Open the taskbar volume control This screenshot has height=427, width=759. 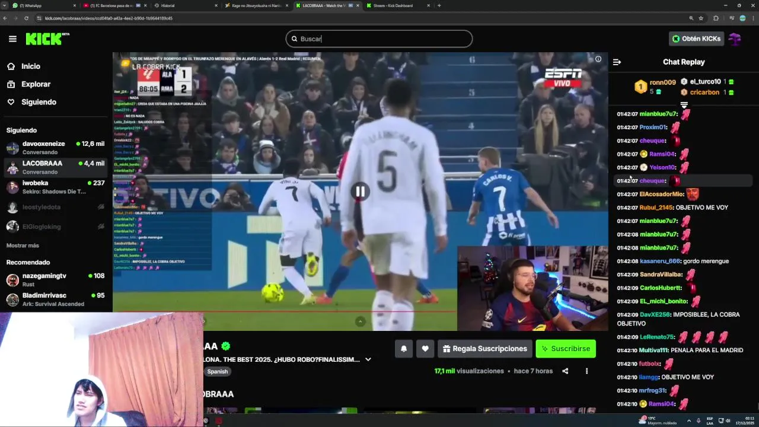[x=728, y=420]
